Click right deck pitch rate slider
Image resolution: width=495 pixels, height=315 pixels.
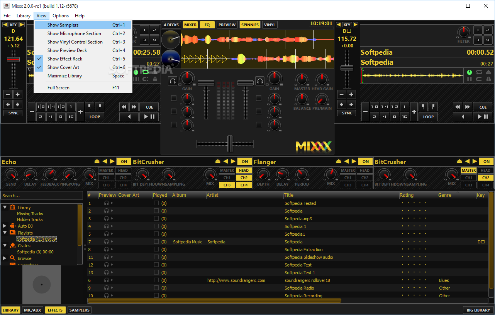point(346,68)
